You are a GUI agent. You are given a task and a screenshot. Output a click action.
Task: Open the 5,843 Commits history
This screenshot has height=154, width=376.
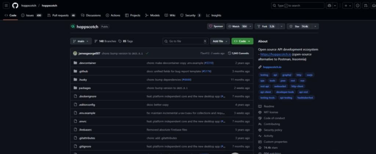point(238,53)
